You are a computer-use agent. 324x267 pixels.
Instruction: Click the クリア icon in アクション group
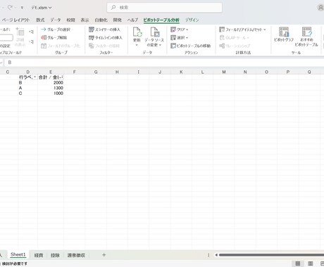[x=173, y=30]
